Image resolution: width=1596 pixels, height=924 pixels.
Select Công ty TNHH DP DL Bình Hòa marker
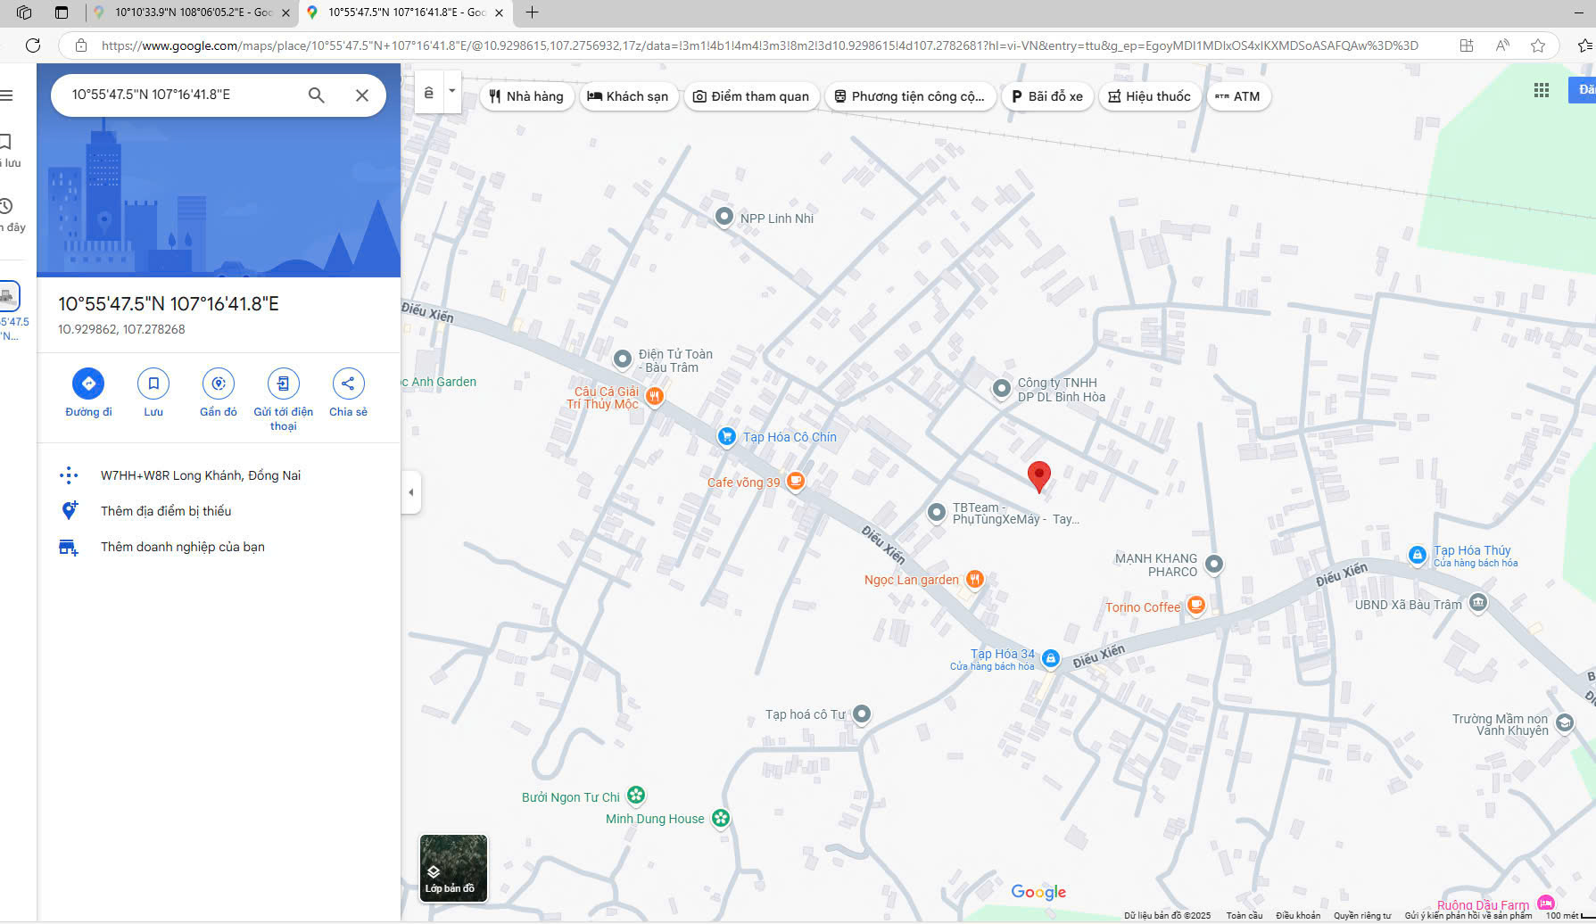pos(1002,388)
